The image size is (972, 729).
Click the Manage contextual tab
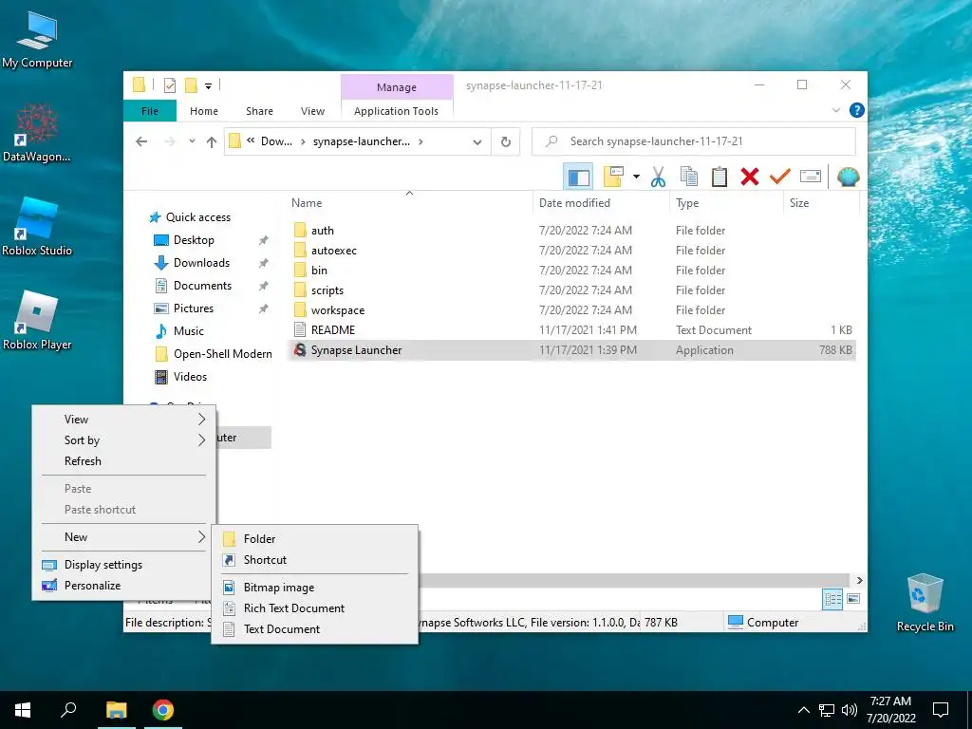397,87
